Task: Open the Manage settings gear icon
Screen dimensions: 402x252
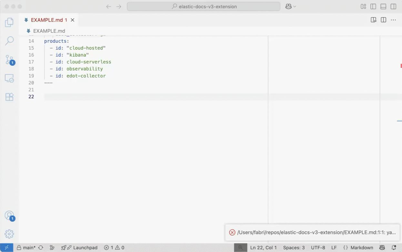Action: (9, 234)
